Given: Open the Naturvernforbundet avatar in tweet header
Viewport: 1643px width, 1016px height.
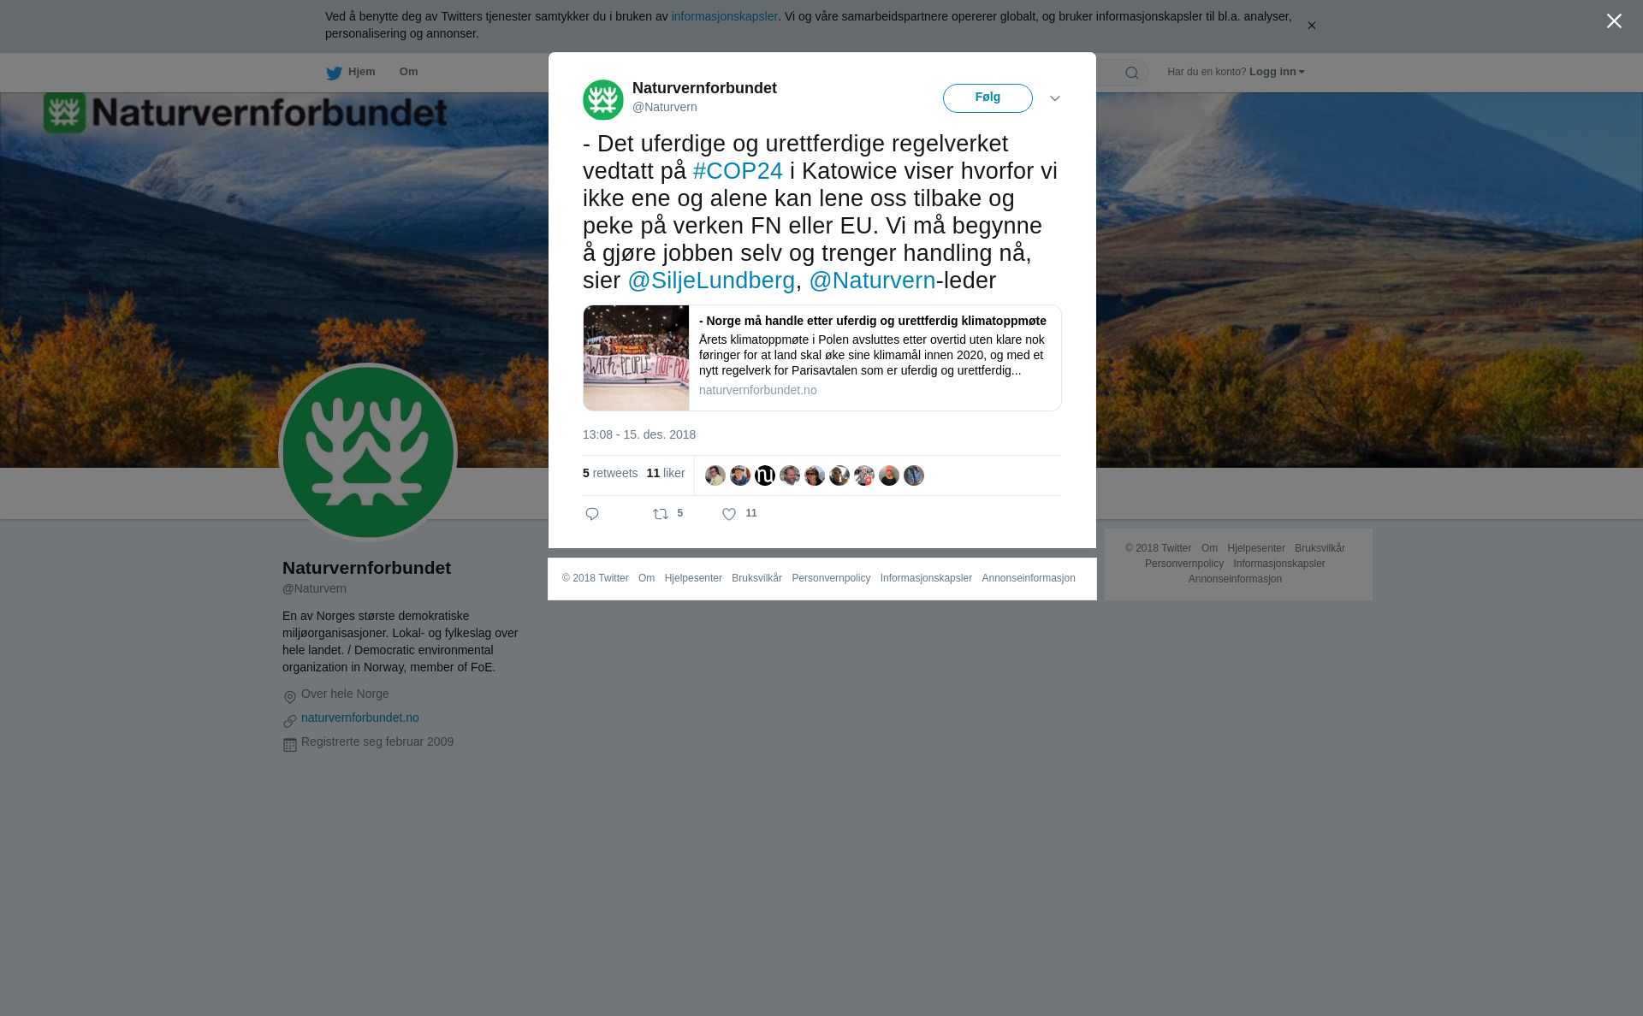Looking at the screenshot, I should click(603, 100).
